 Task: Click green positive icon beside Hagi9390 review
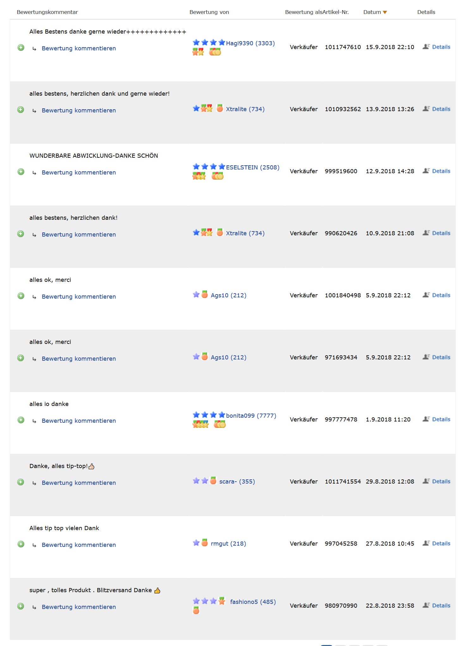pyautogui.click(x=21, y=48)
